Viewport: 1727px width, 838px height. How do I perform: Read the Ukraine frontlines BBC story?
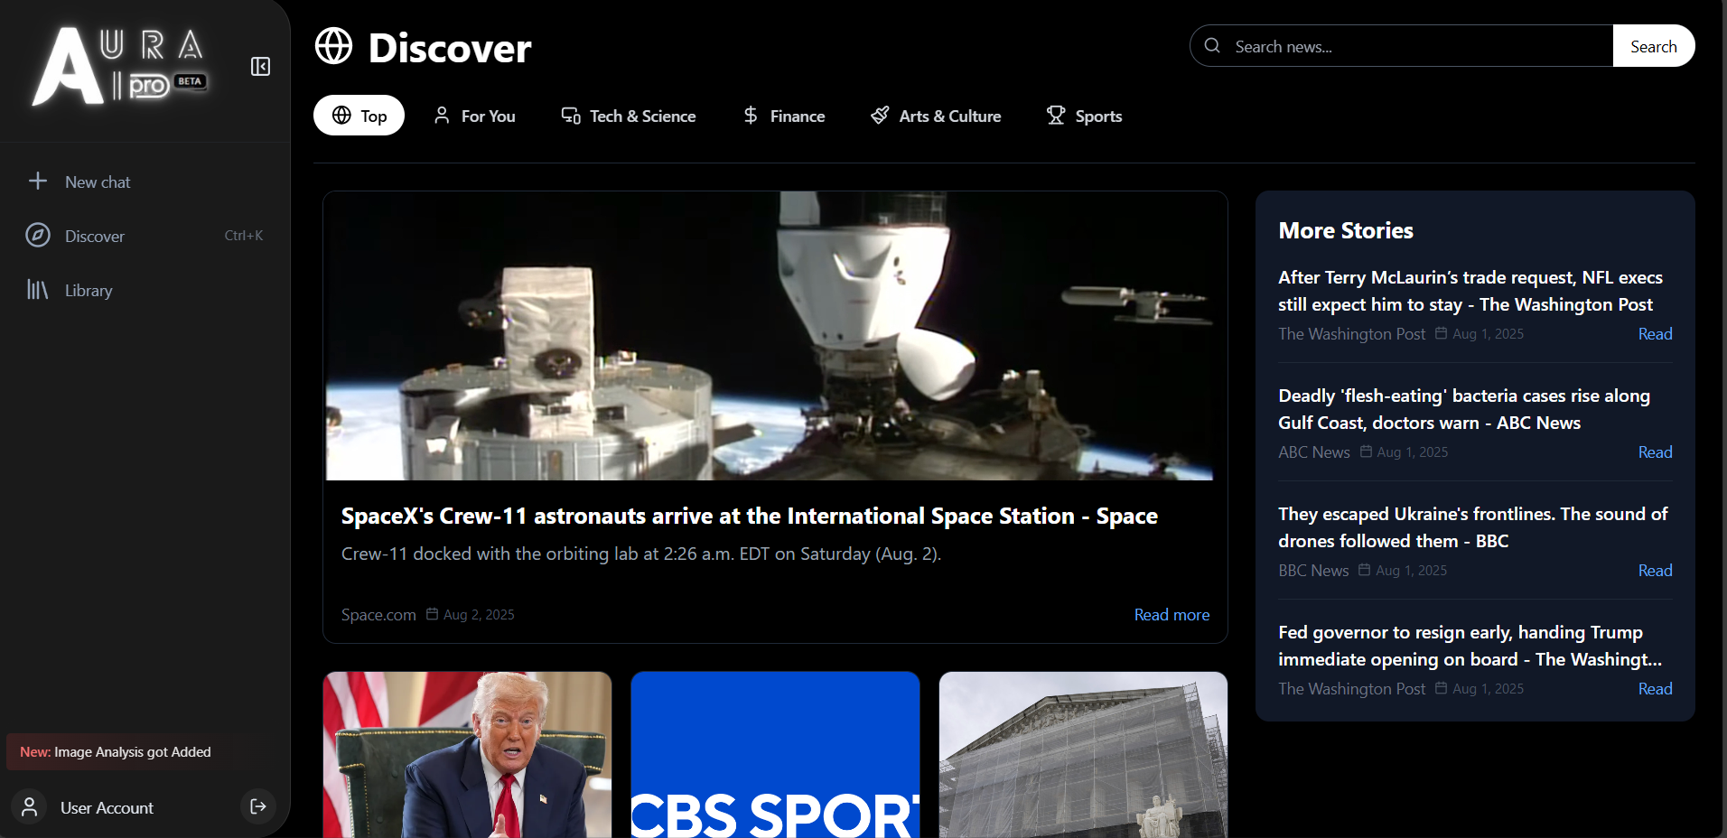pos(1655,570)
